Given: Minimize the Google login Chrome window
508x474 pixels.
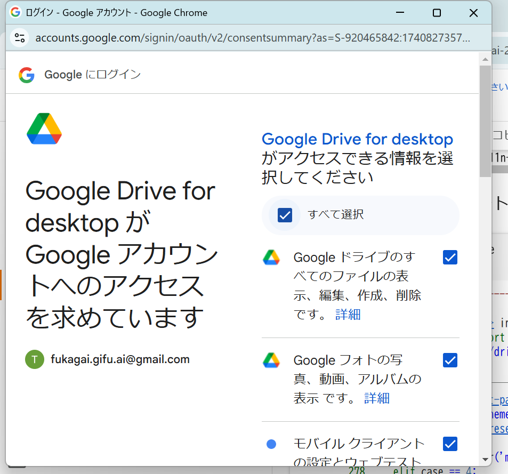Looking at the screenshot, I should (400, 13).
